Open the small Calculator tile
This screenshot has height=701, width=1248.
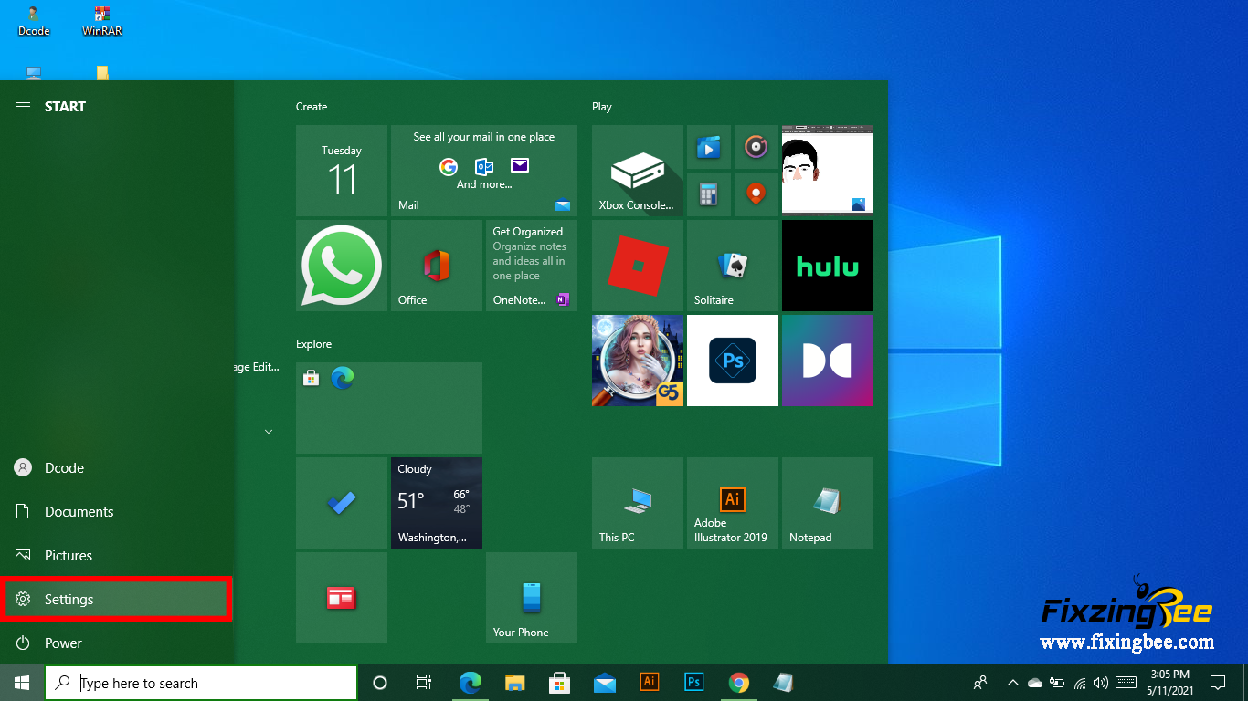point(708,194)
